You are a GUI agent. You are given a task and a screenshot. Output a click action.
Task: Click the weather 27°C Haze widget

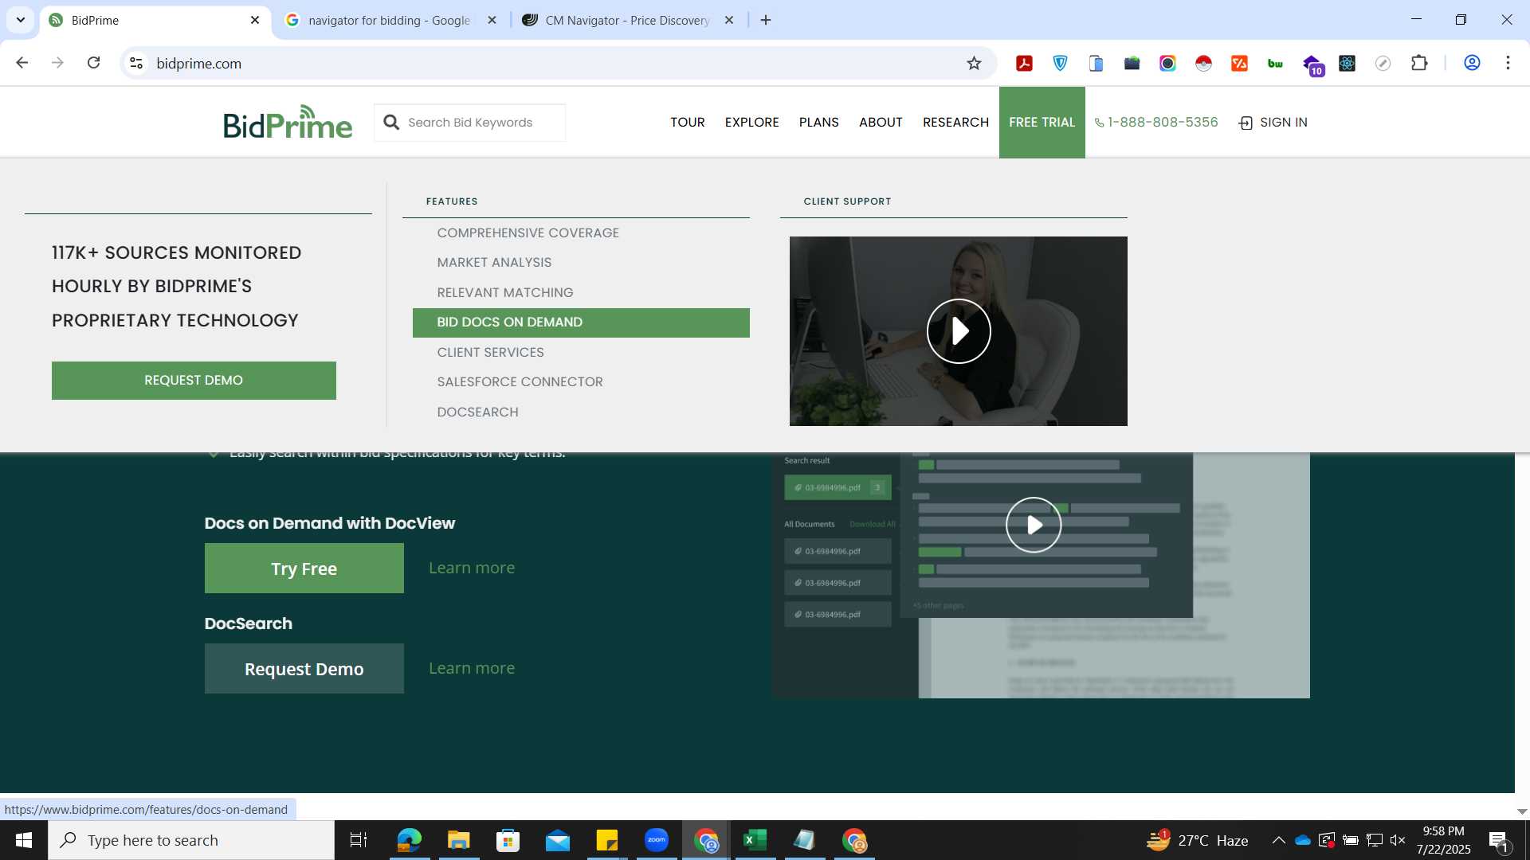coord(1197,840)
